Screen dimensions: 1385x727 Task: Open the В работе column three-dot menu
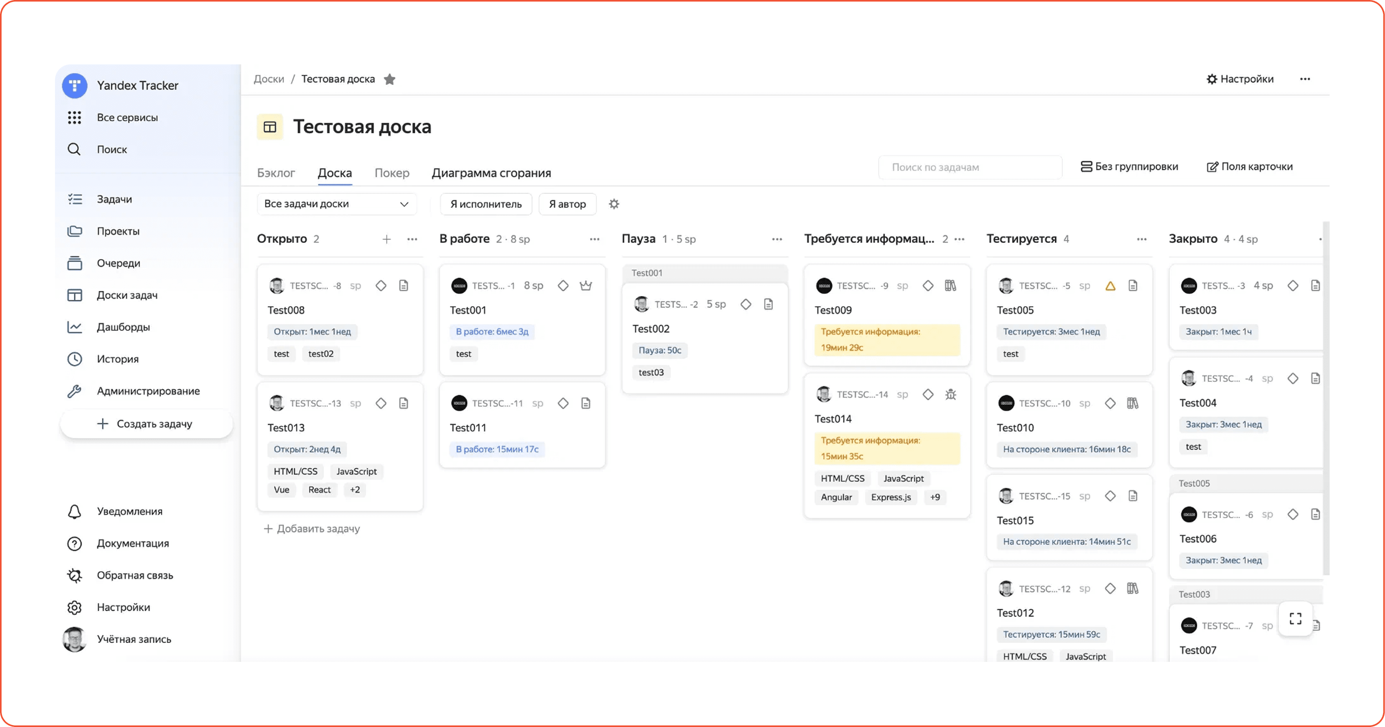pos(595,239)
